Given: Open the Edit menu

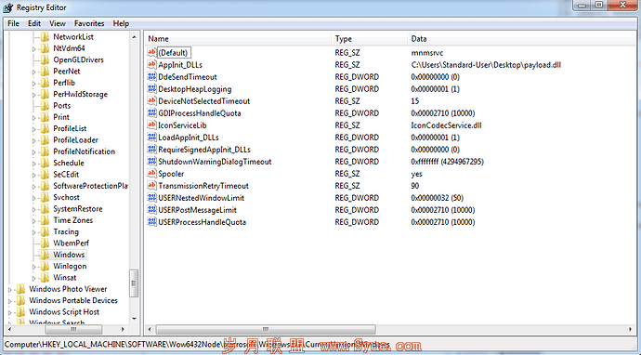Looking at the screenshot, I should tap(34, 23).
